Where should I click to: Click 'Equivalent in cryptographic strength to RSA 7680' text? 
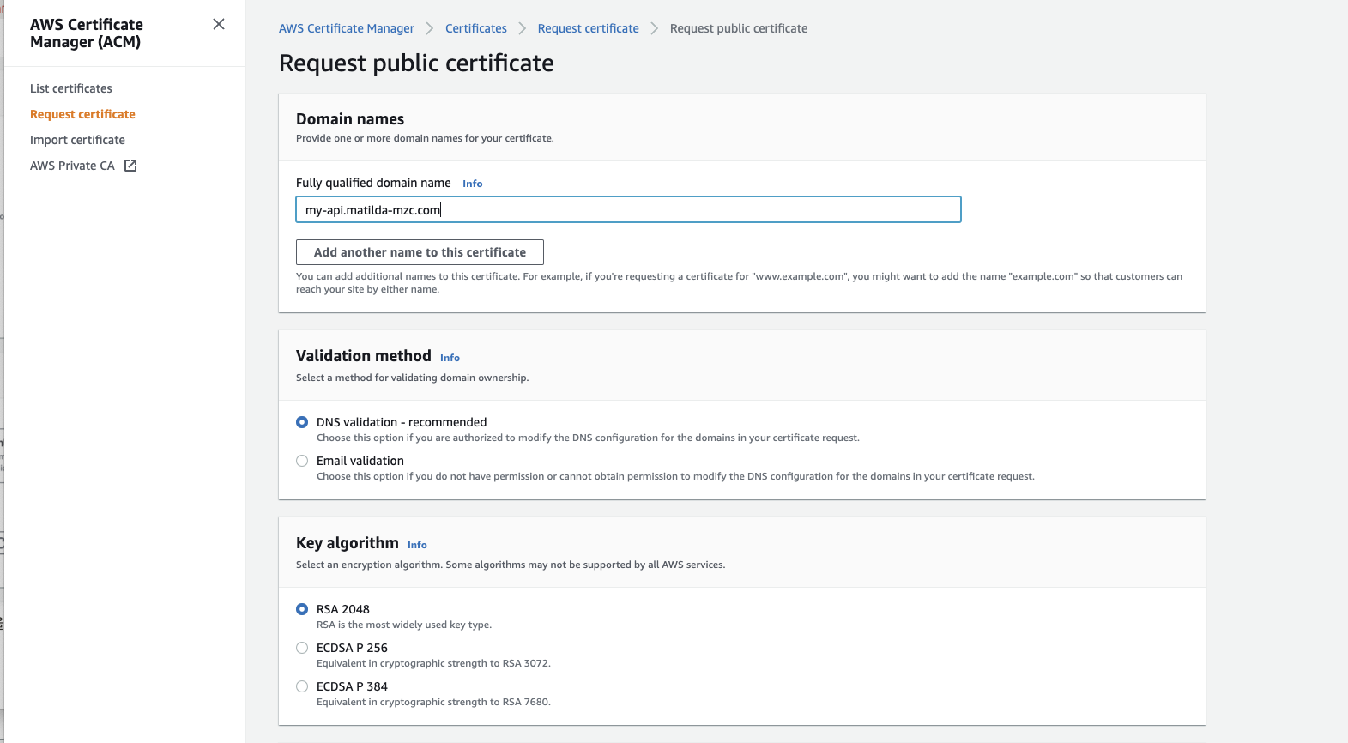433,702
